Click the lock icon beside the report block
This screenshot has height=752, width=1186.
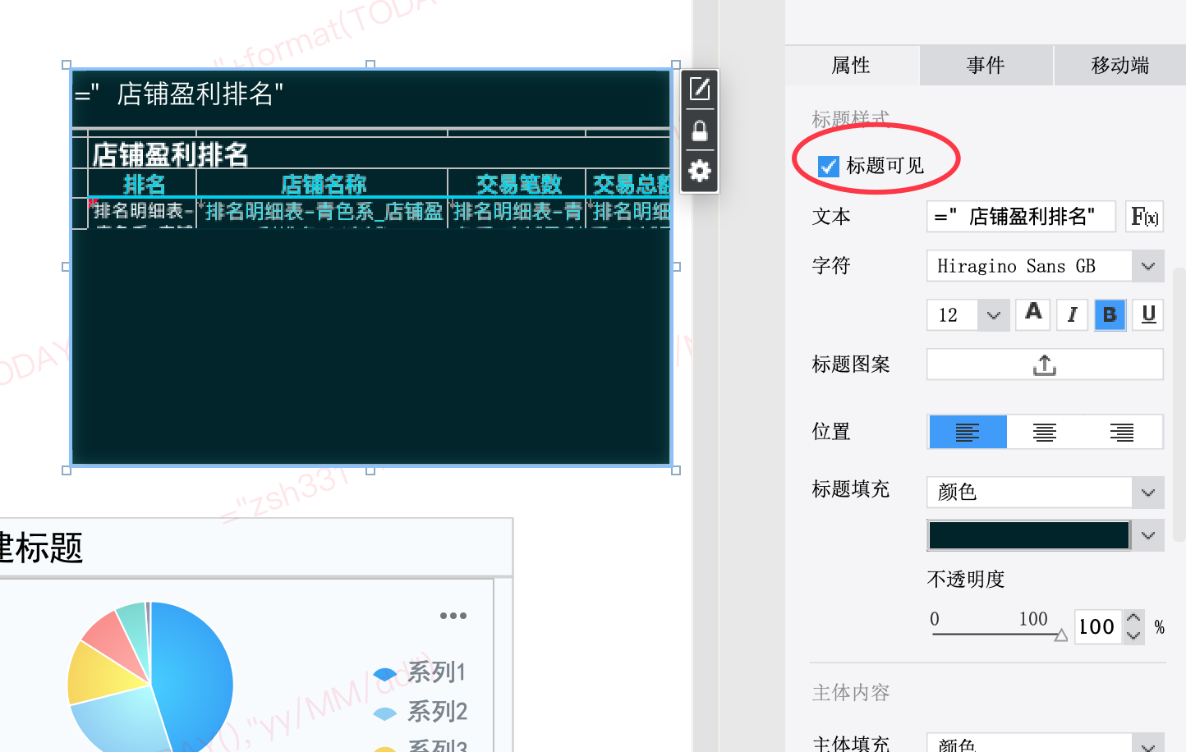coord(700,131)
